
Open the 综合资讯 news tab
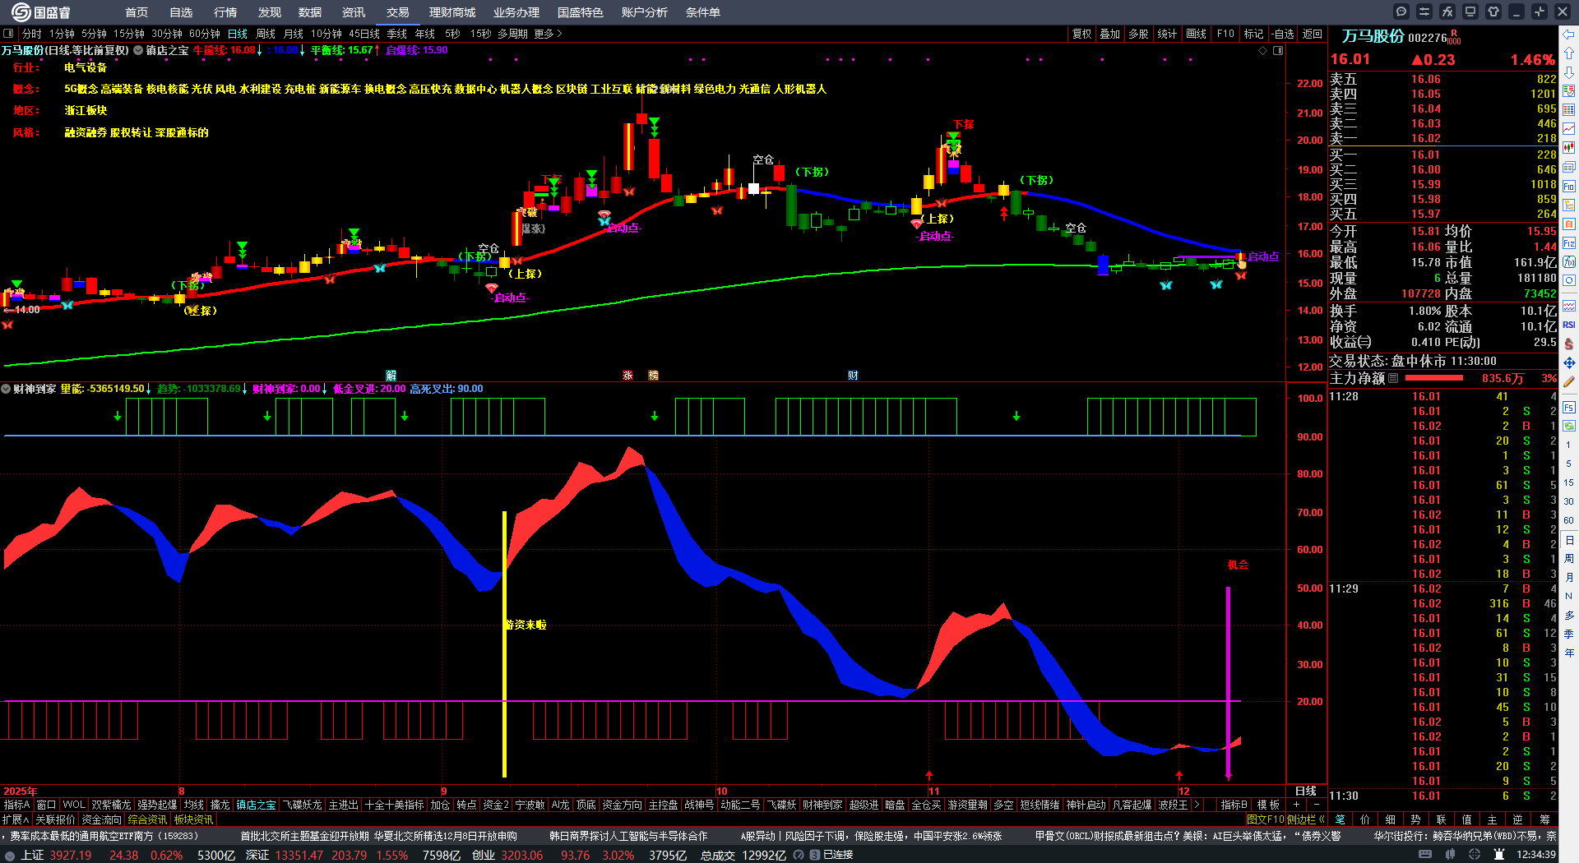coord(147,819)
